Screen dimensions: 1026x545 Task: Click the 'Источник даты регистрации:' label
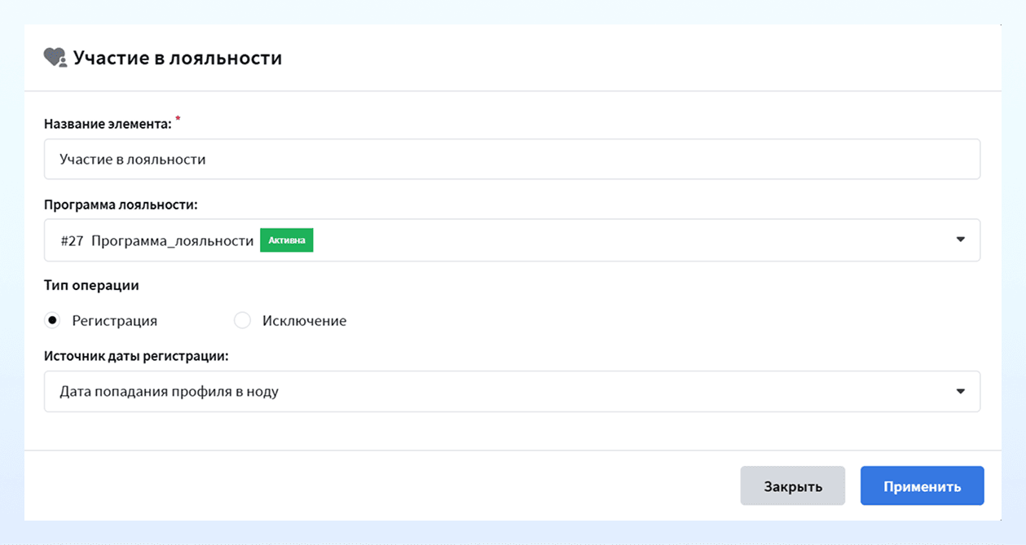point(136,356)
